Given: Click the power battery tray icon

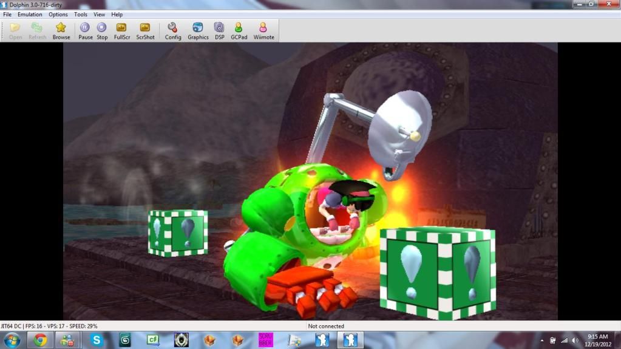Looking at the screenshot, I should click(552, 341).
